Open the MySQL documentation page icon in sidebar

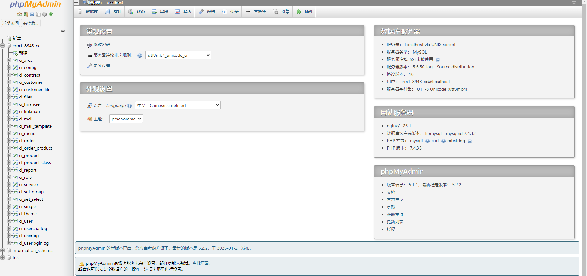[x=38, y=14]
